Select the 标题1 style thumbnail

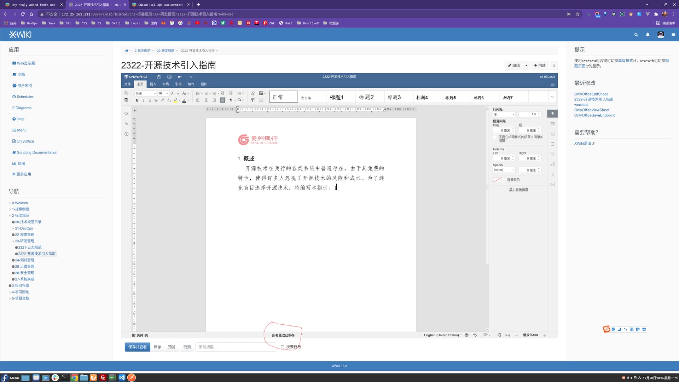(341, 97)
